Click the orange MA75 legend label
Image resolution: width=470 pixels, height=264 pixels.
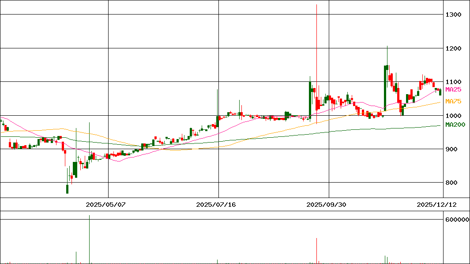tap(453, 102)
